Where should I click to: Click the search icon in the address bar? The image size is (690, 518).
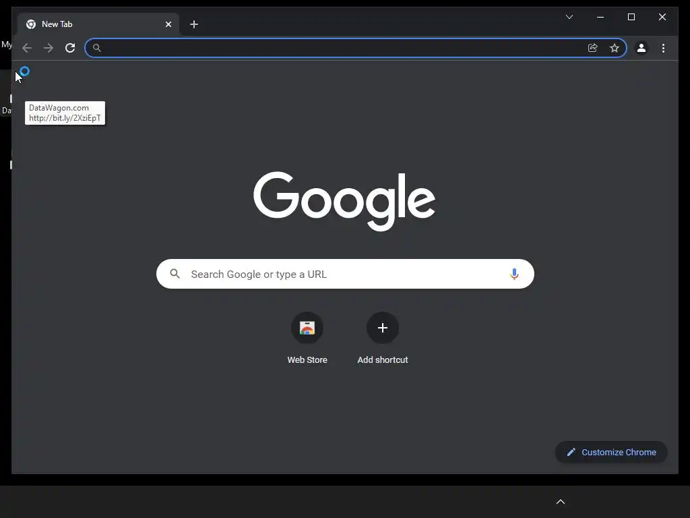tap(97, 48)
